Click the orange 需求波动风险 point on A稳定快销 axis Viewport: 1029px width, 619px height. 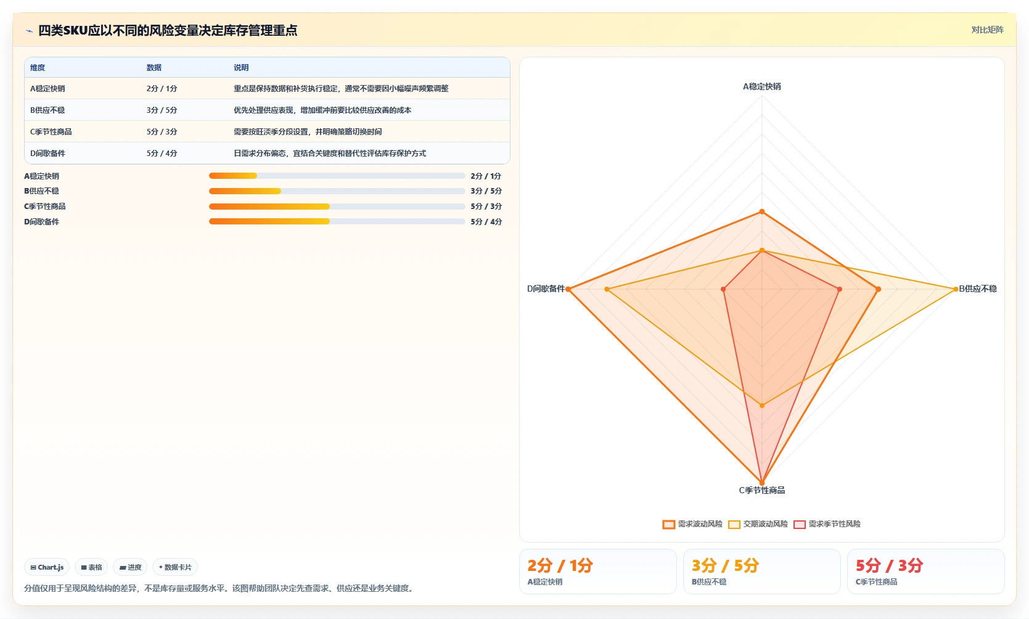762,211
